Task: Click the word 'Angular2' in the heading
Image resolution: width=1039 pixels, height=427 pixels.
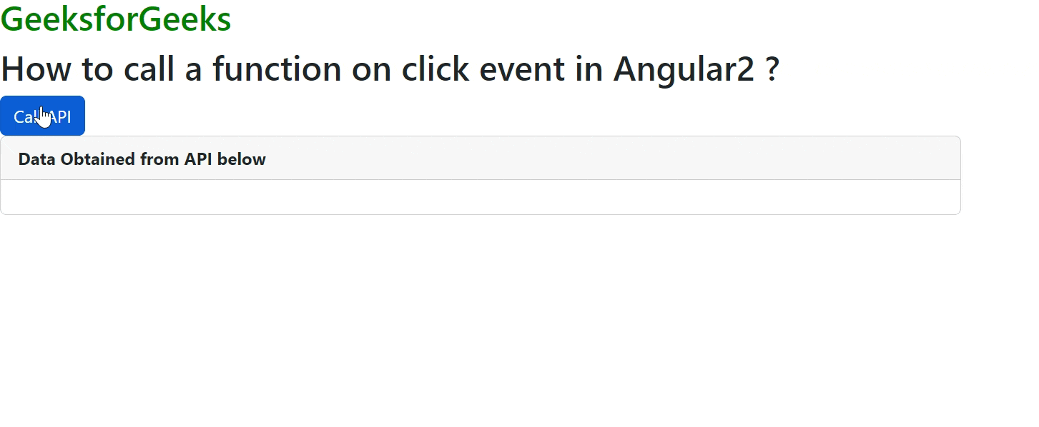Action: click(684, 69)
